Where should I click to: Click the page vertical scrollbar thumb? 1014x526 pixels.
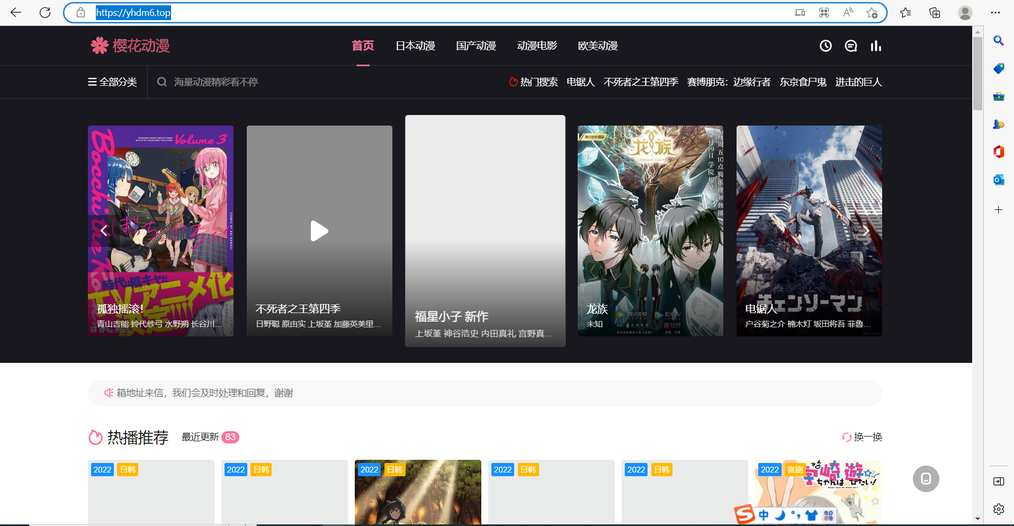977,74
